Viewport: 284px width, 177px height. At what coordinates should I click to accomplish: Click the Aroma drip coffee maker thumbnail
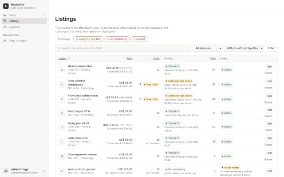tap(62, 99)
